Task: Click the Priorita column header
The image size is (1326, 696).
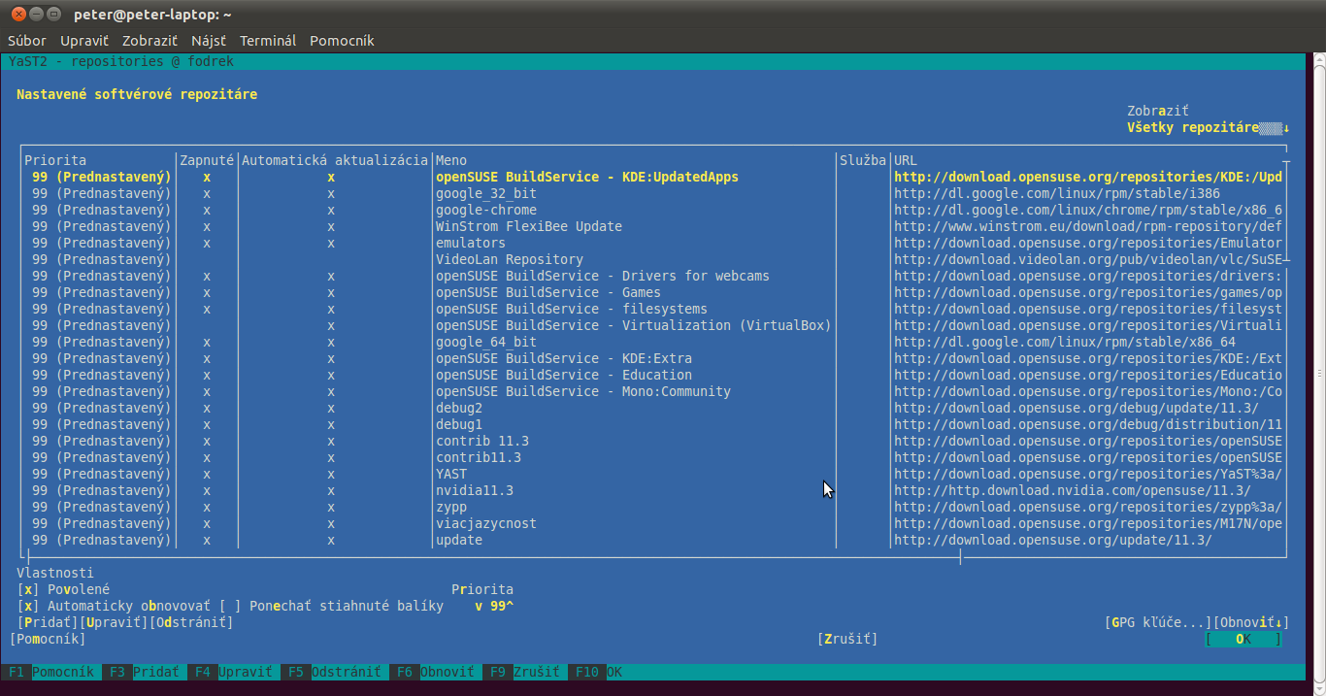Action: tap(55, 160)
